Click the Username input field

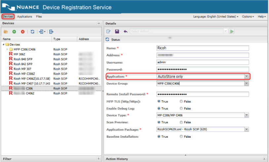pyautogui.click(x=202, y=62)
